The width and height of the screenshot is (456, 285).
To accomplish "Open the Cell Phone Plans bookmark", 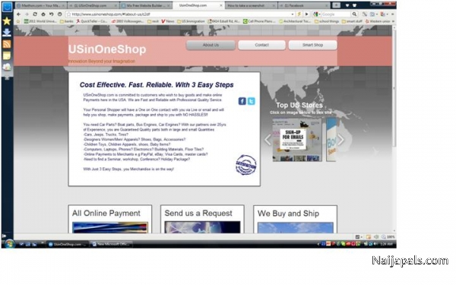I will [x=260, y=21].
